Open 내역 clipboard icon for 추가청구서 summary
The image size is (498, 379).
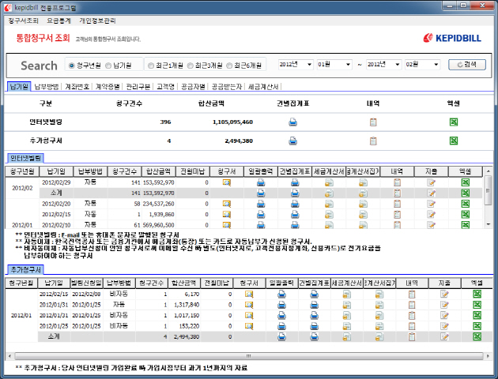tap(373, 141)
